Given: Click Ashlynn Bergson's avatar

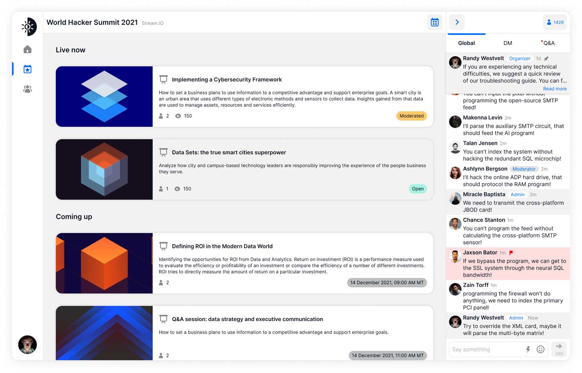Looking at the screenshot, I should pyautogui.click(x=455, y=173).
